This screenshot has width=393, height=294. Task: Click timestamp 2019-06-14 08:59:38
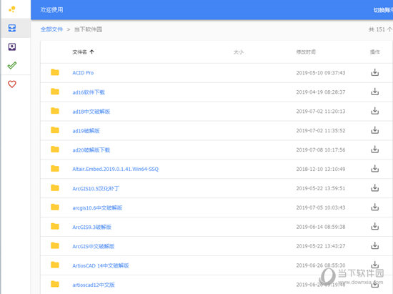[x=321, y=227]
